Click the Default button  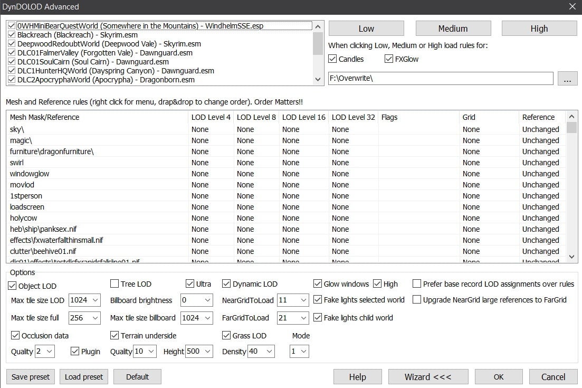(x=137, y=377)
